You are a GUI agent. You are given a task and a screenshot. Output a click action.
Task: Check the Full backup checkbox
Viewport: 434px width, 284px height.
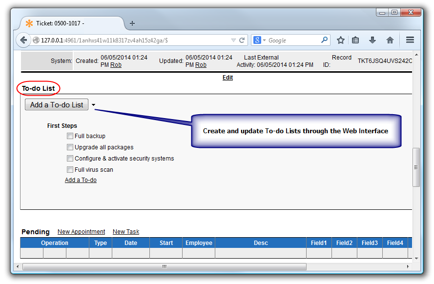[70, 136]
